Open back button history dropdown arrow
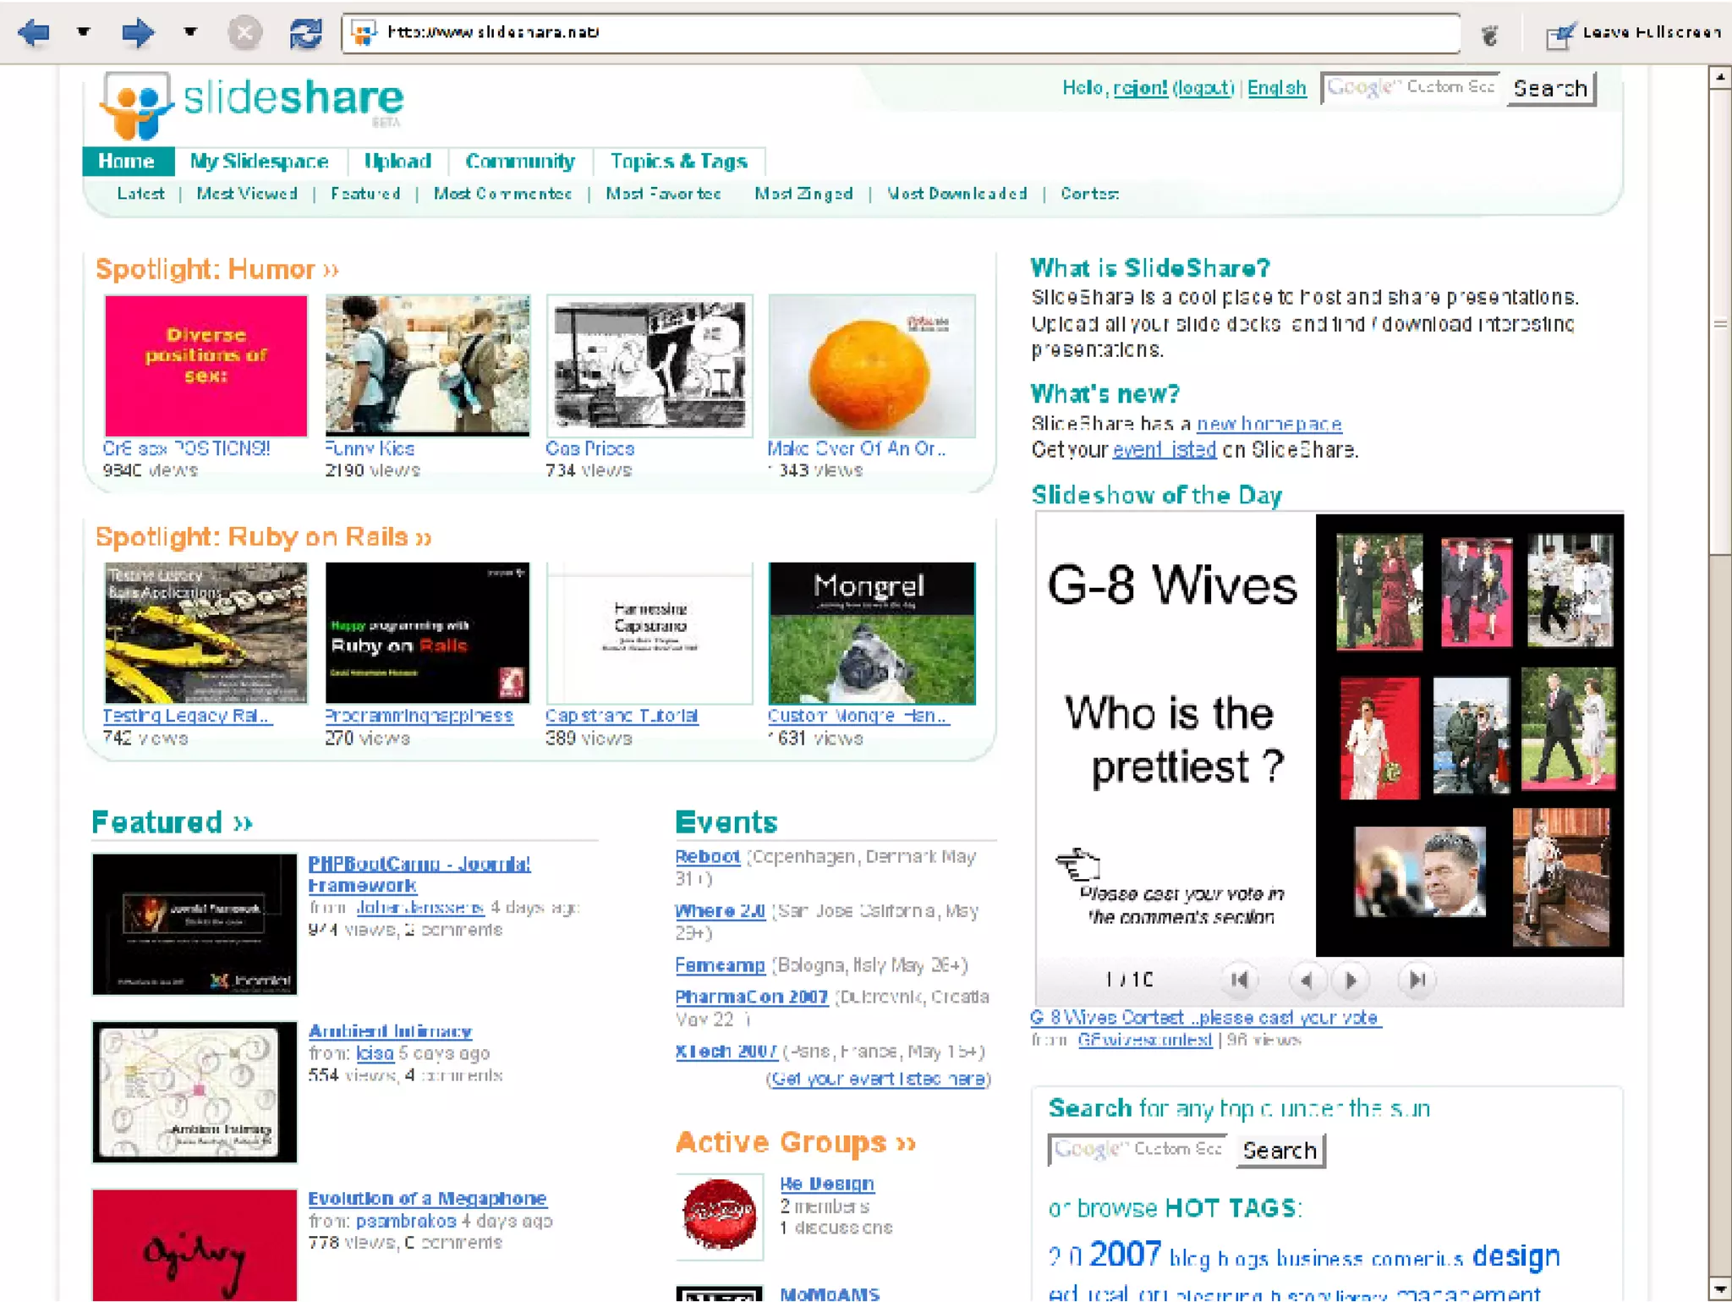 [x=83, y=32]
